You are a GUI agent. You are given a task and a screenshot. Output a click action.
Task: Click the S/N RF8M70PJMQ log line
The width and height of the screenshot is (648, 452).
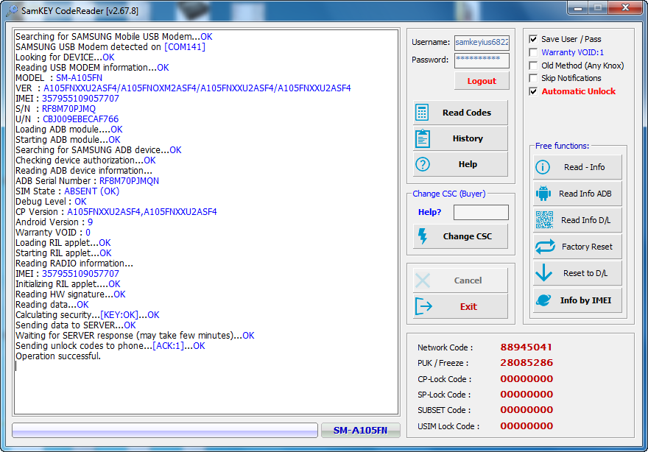click(x=55, y=109)
